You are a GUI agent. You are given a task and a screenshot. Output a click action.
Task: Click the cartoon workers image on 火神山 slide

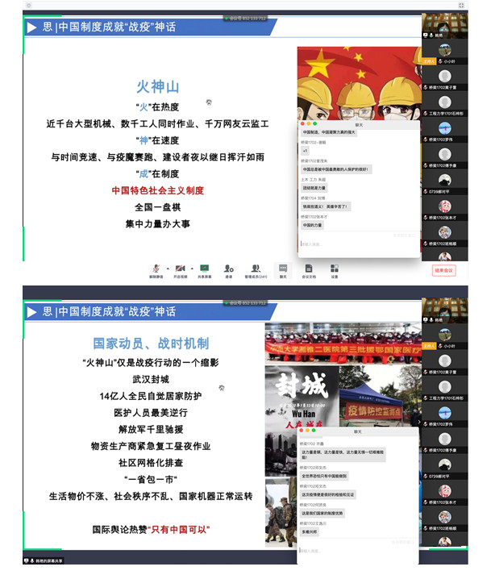click(358, 83)
